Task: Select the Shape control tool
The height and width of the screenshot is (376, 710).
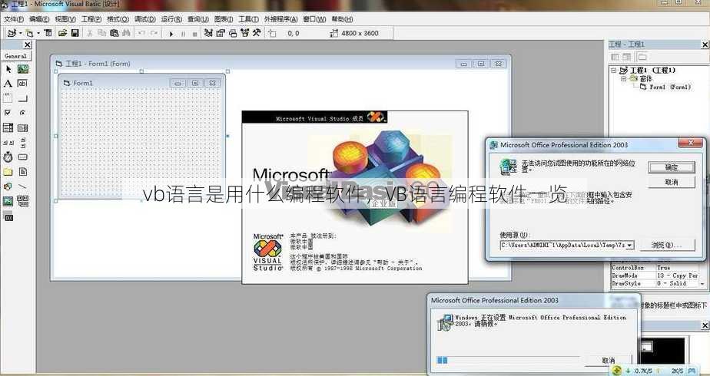Action: click(8, 186)
